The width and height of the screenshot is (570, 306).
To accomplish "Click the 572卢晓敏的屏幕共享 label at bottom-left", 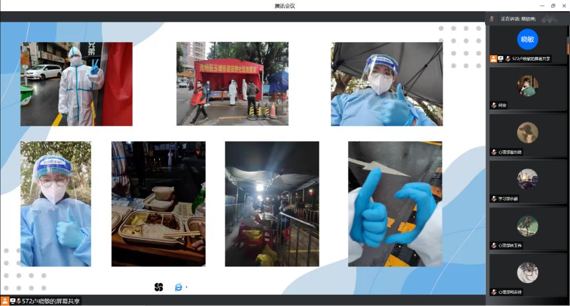I will click(x=51, y=301).
